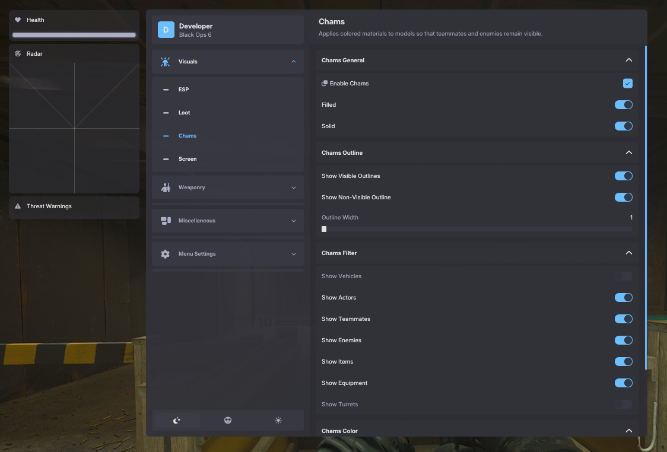Click the Menu Settings gear icon
The width and height of the screenshot is (667, 452).
[166, 254]
